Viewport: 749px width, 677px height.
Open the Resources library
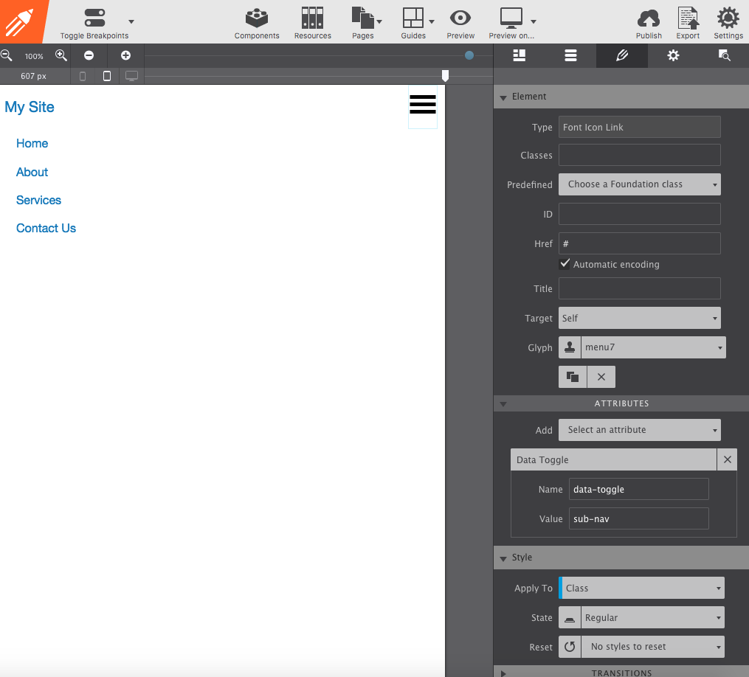point(312,22)
